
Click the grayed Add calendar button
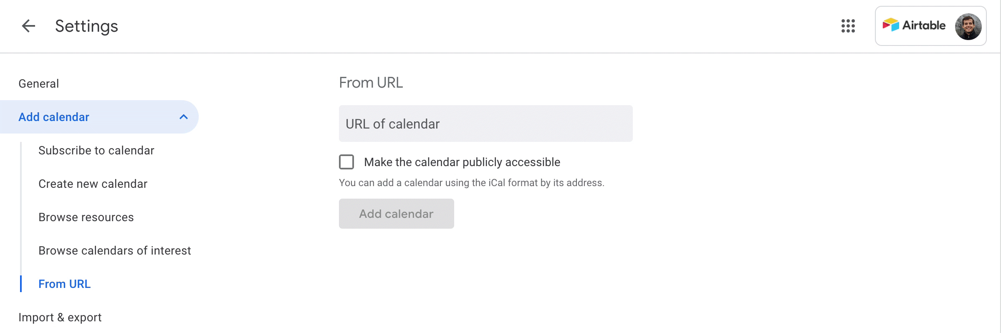[x=396, y=214]
